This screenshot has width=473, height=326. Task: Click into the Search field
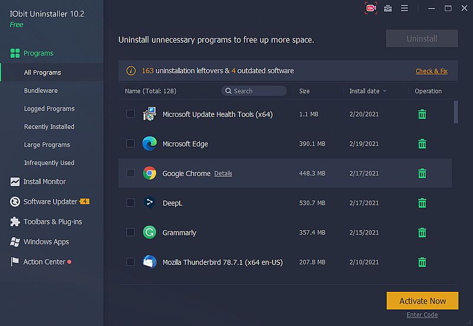[254, 91]
